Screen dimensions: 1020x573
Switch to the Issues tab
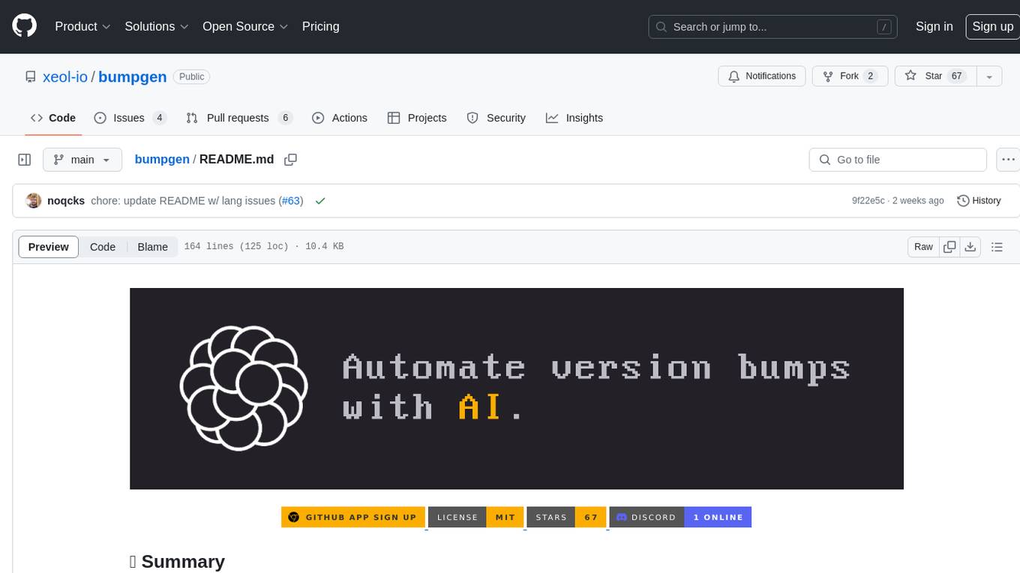[x=130, y=118]
